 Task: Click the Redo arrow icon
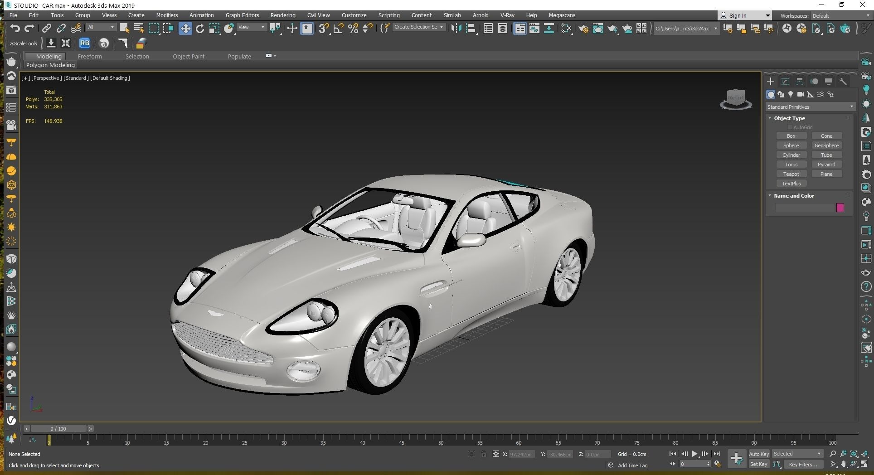[29, 29]
